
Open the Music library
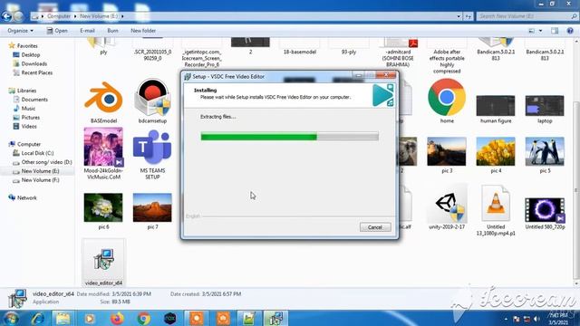28,109
